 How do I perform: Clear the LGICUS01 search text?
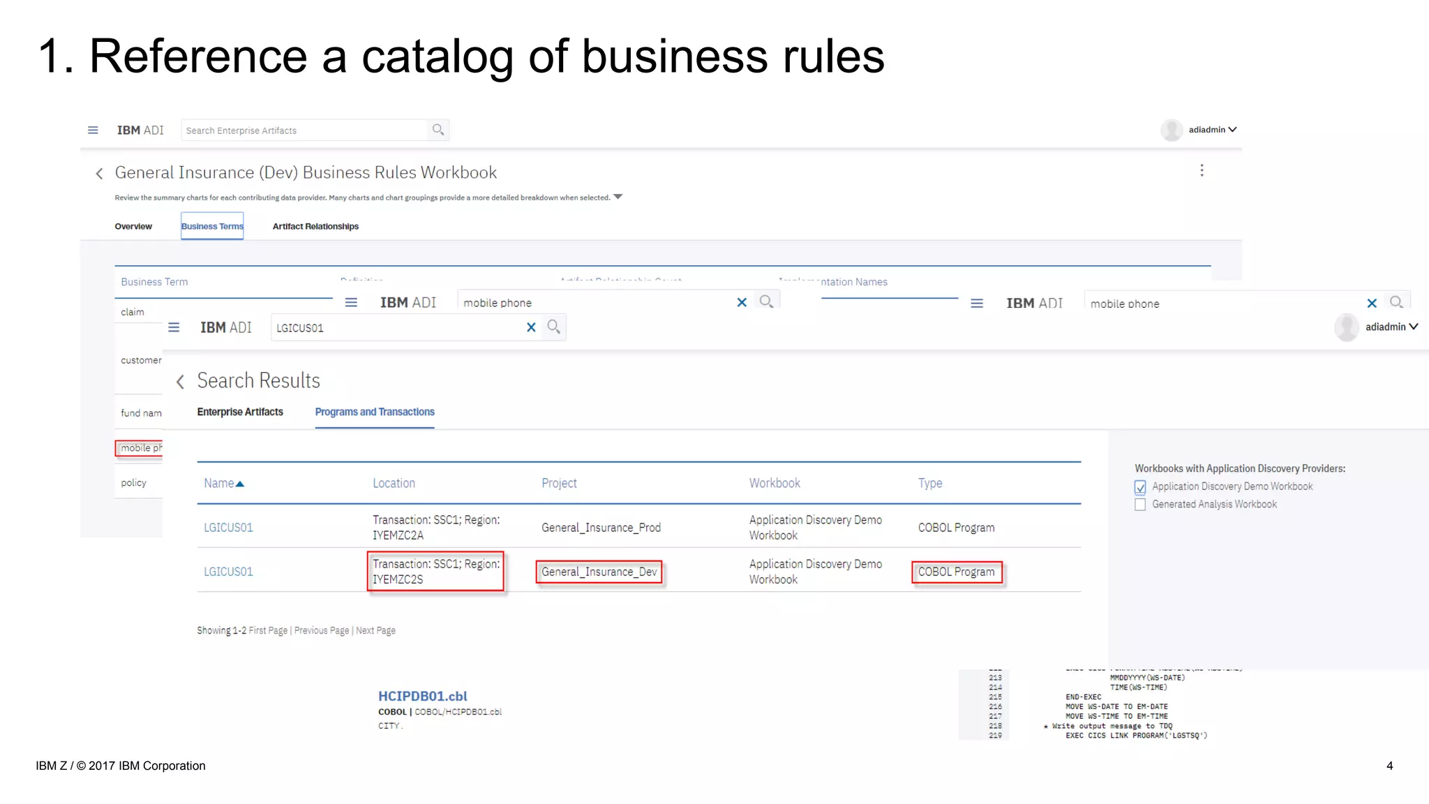pyautogui.click(x=531, y=327)
